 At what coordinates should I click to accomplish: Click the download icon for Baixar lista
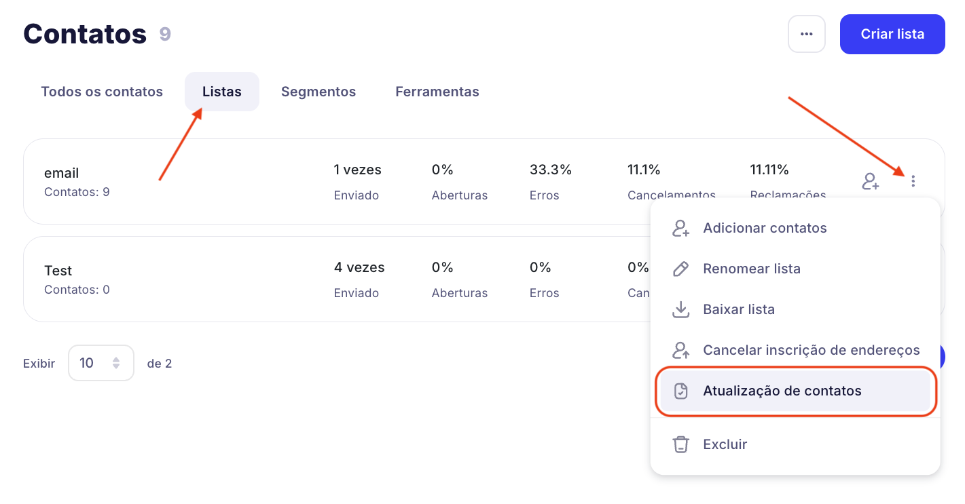point(680,310)
